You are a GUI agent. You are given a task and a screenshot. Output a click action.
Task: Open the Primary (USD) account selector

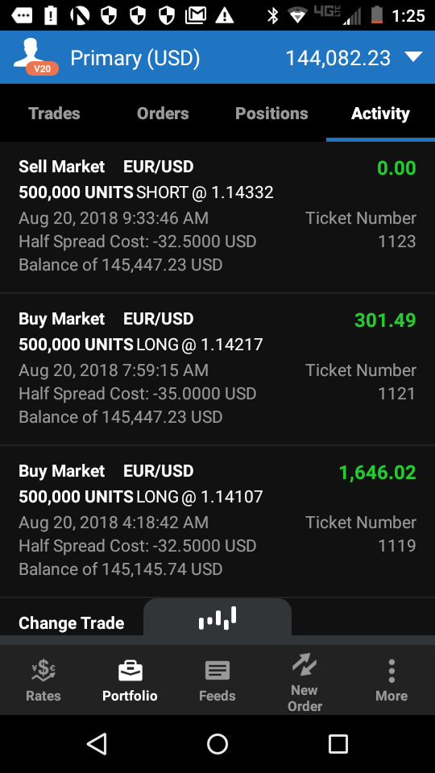tap(135, 58)
